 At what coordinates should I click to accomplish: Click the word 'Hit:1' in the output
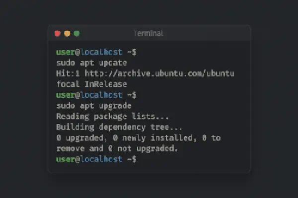(68, 73)
